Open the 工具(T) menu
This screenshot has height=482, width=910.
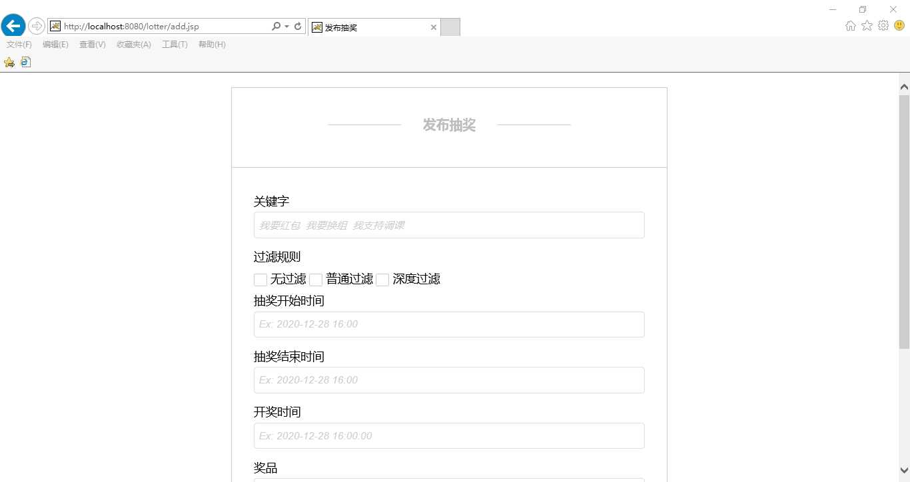point(175,45)
